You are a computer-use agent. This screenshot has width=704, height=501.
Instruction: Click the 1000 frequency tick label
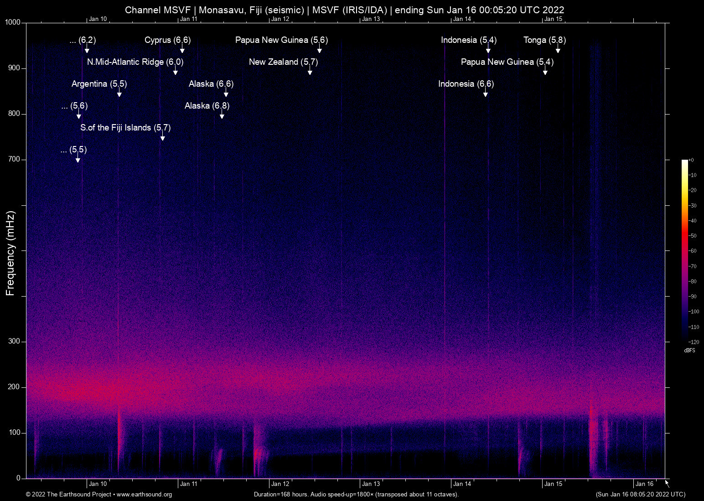13,21
